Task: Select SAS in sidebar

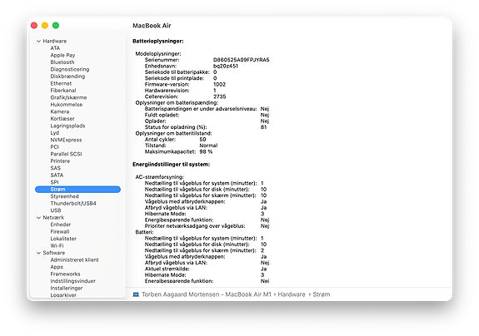Action: click(55, 168)
